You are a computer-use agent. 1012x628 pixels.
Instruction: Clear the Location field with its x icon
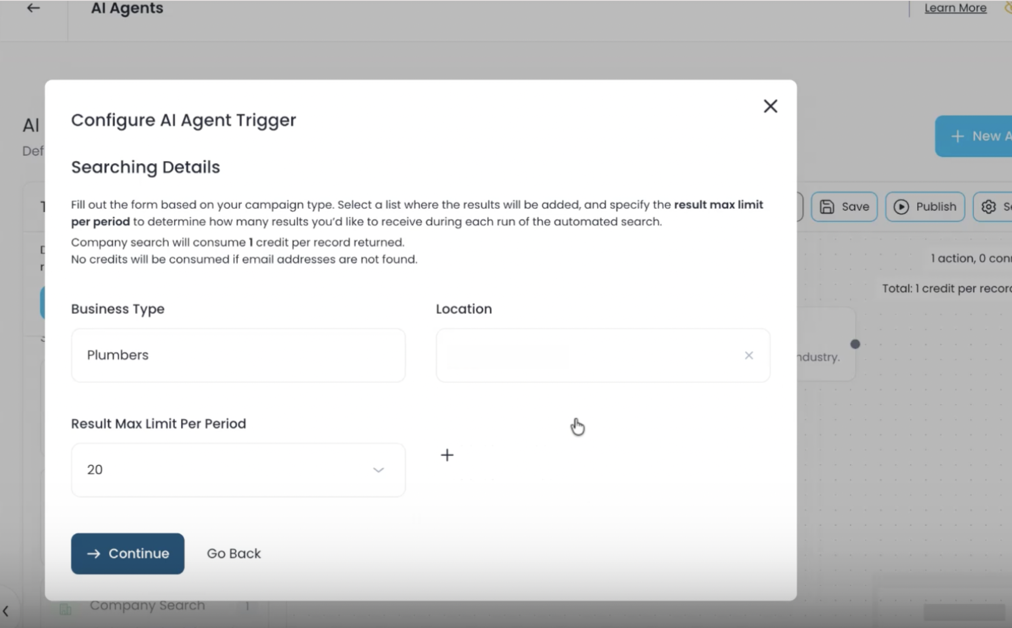[x=748, y=355]
